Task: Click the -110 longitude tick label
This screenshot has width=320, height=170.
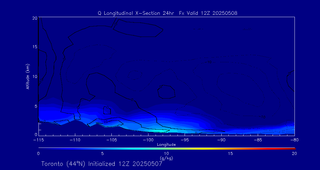Action: coord(75,140)
